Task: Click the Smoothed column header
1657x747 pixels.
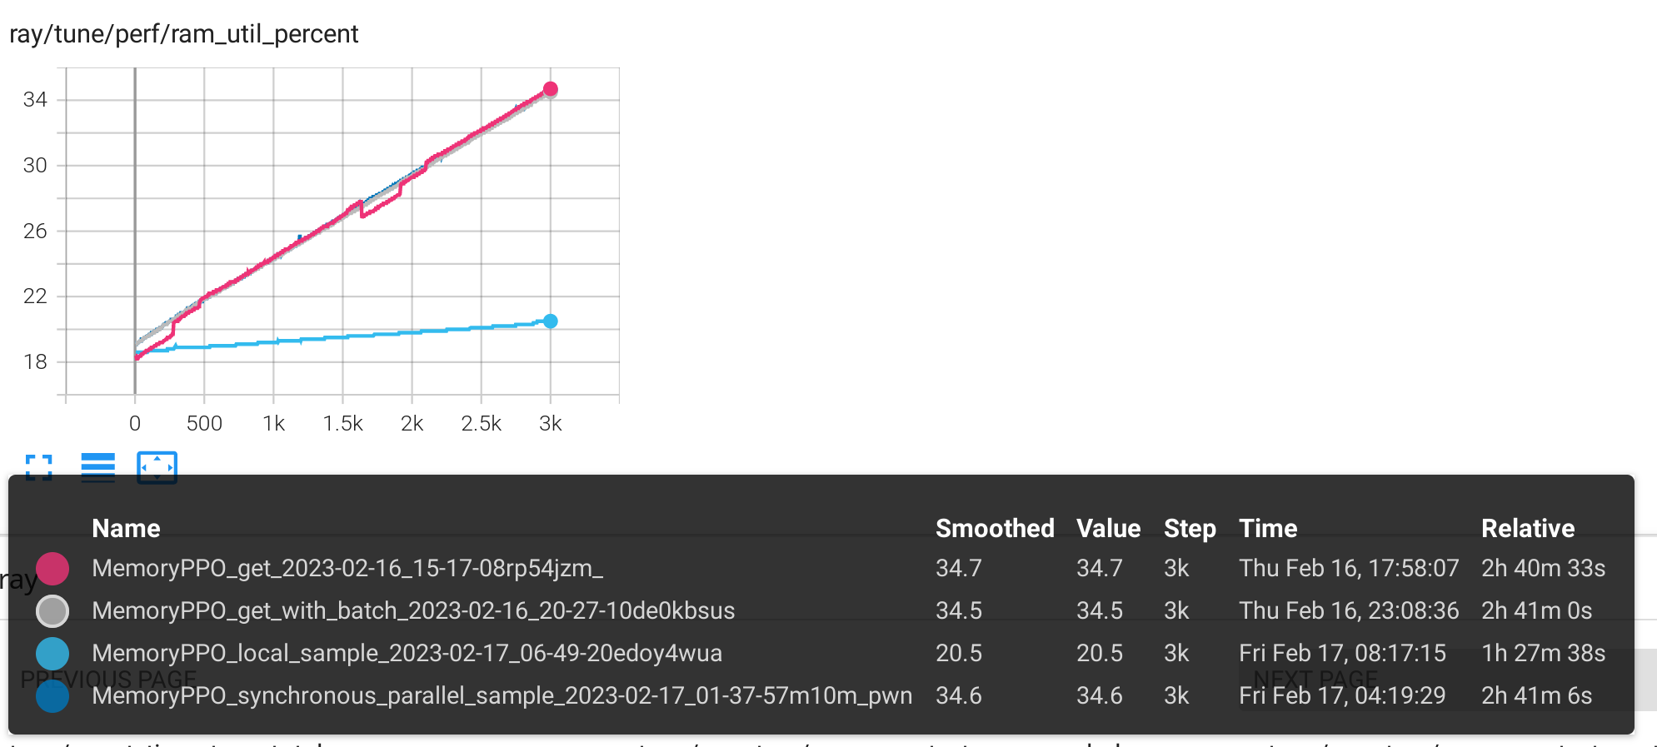Action: (x=995, y=528)
